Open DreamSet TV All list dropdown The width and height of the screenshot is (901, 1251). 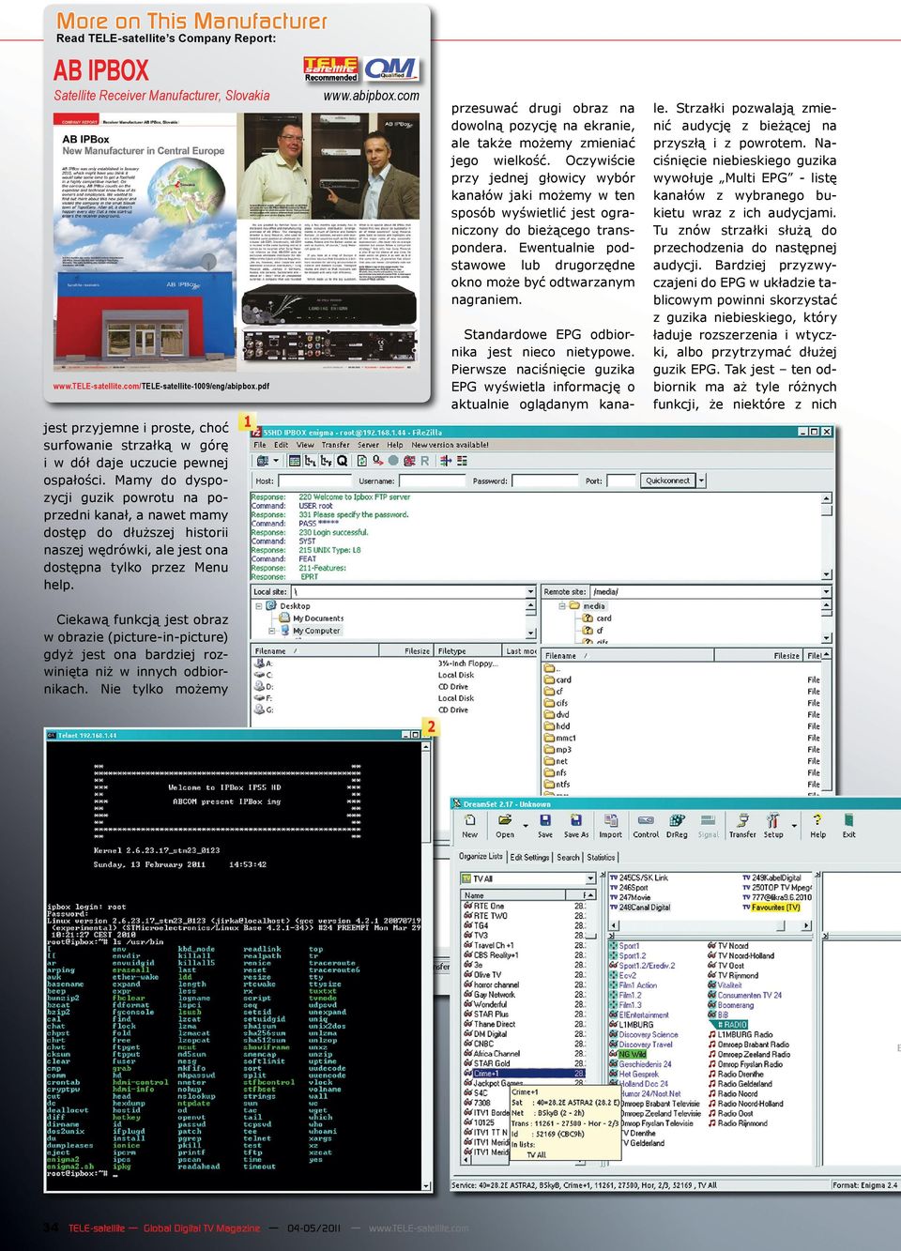(x=590, y=878)
